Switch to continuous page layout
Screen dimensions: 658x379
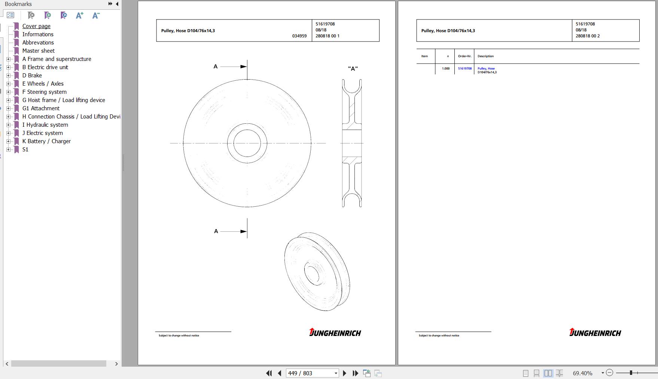(x=536, y=373)
